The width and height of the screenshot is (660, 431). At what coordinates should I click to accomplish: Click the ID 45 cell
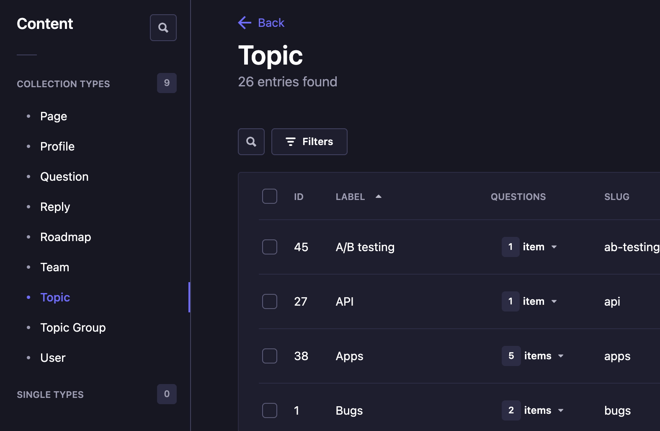click(301, 247)
